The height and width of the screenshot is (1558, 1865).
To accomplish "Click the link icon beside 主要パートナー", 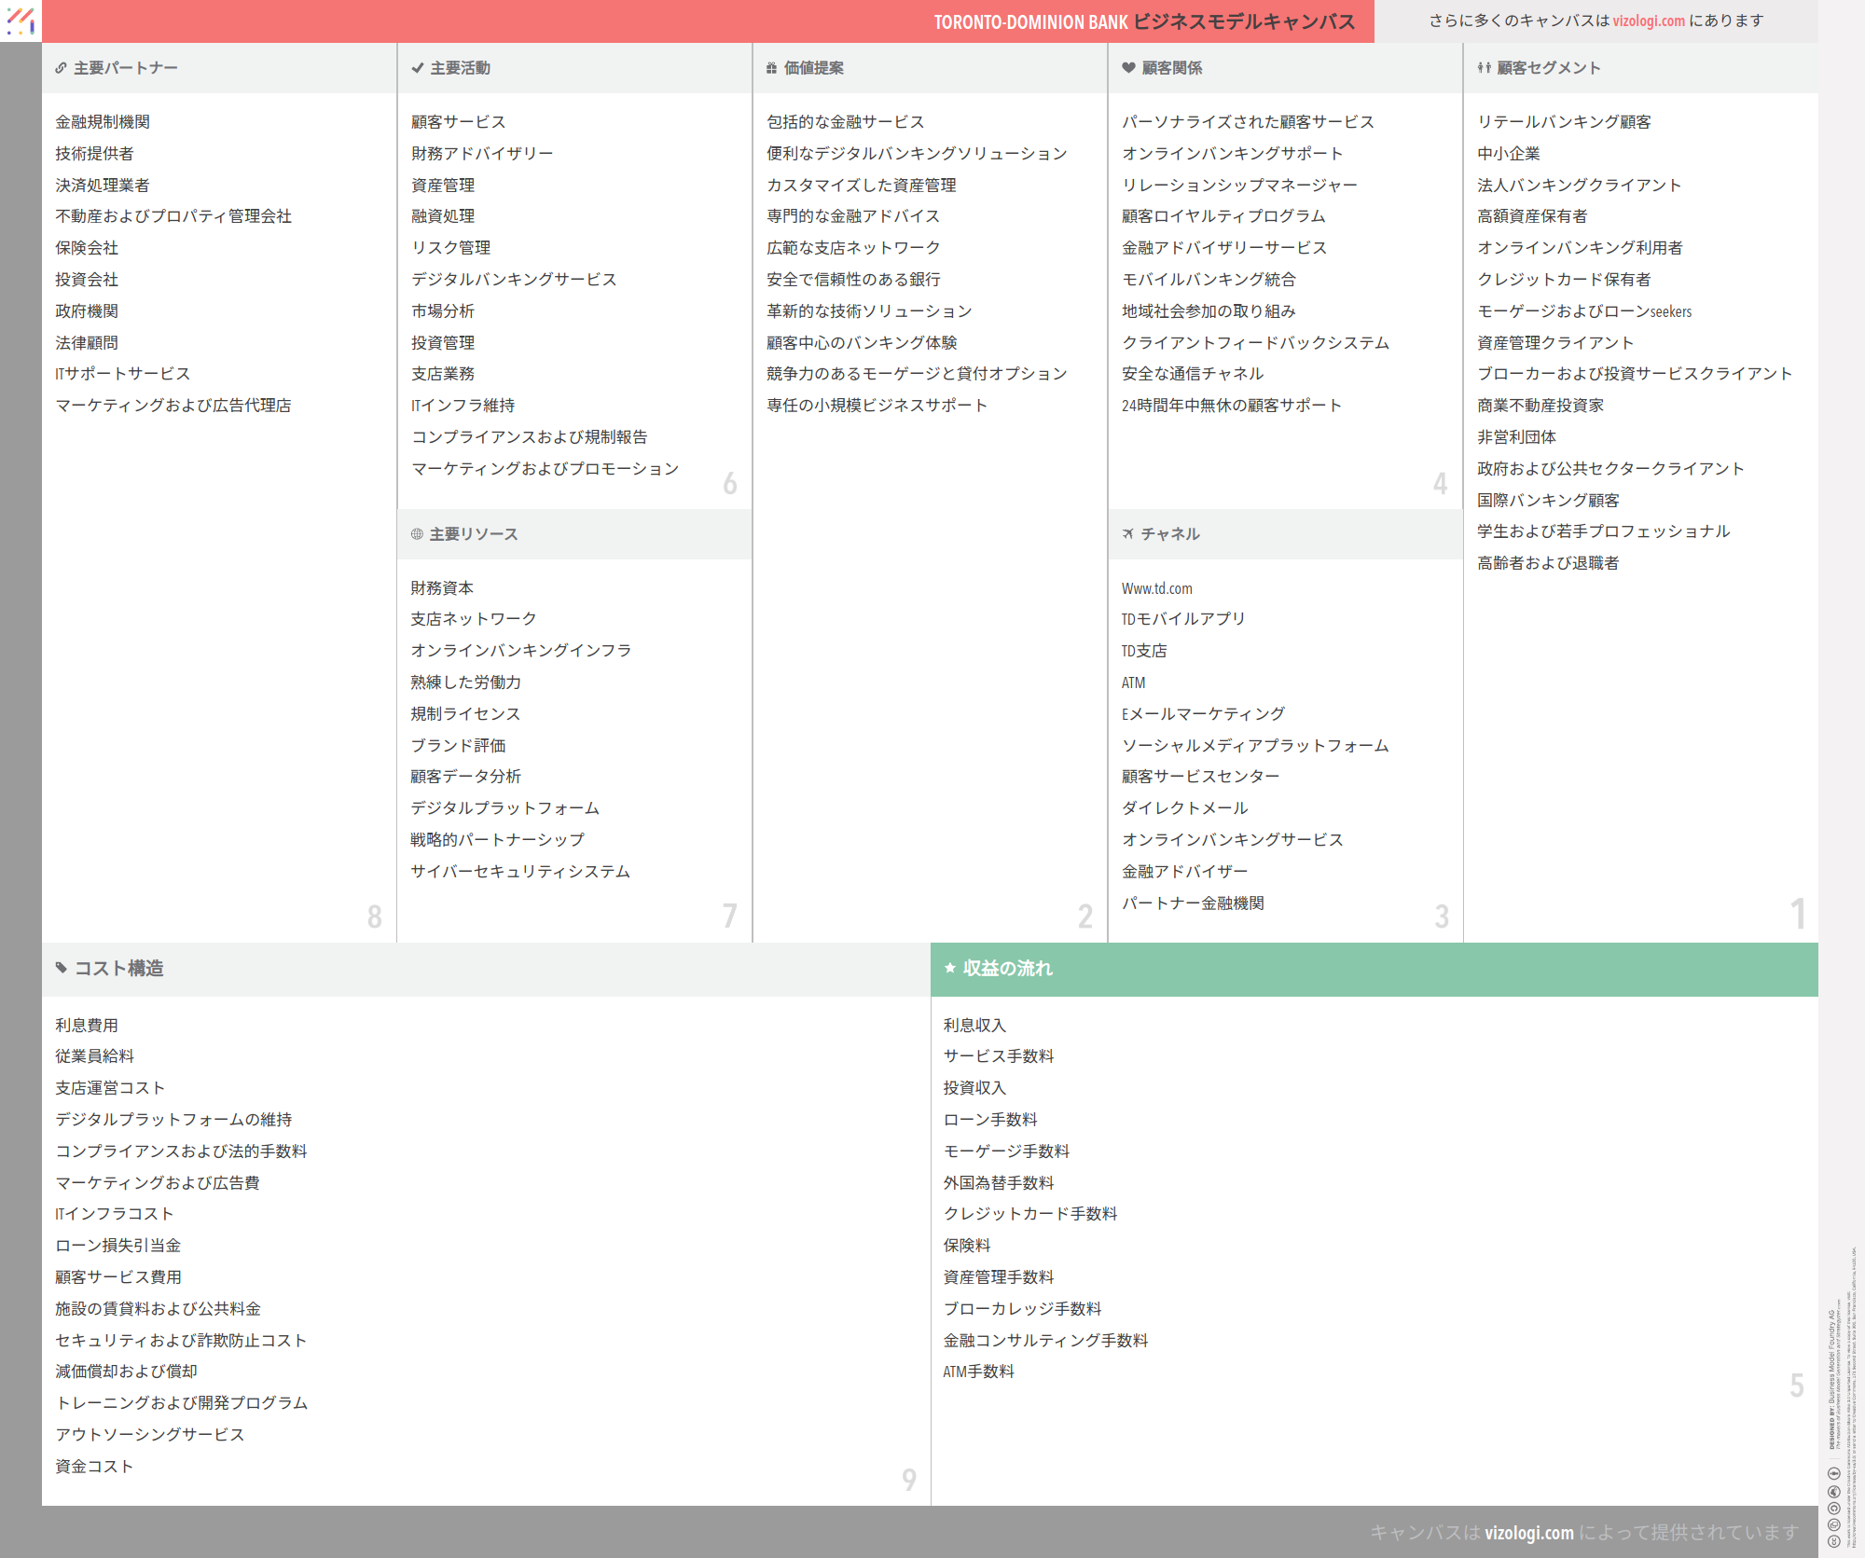I will (x=61, y=68).
